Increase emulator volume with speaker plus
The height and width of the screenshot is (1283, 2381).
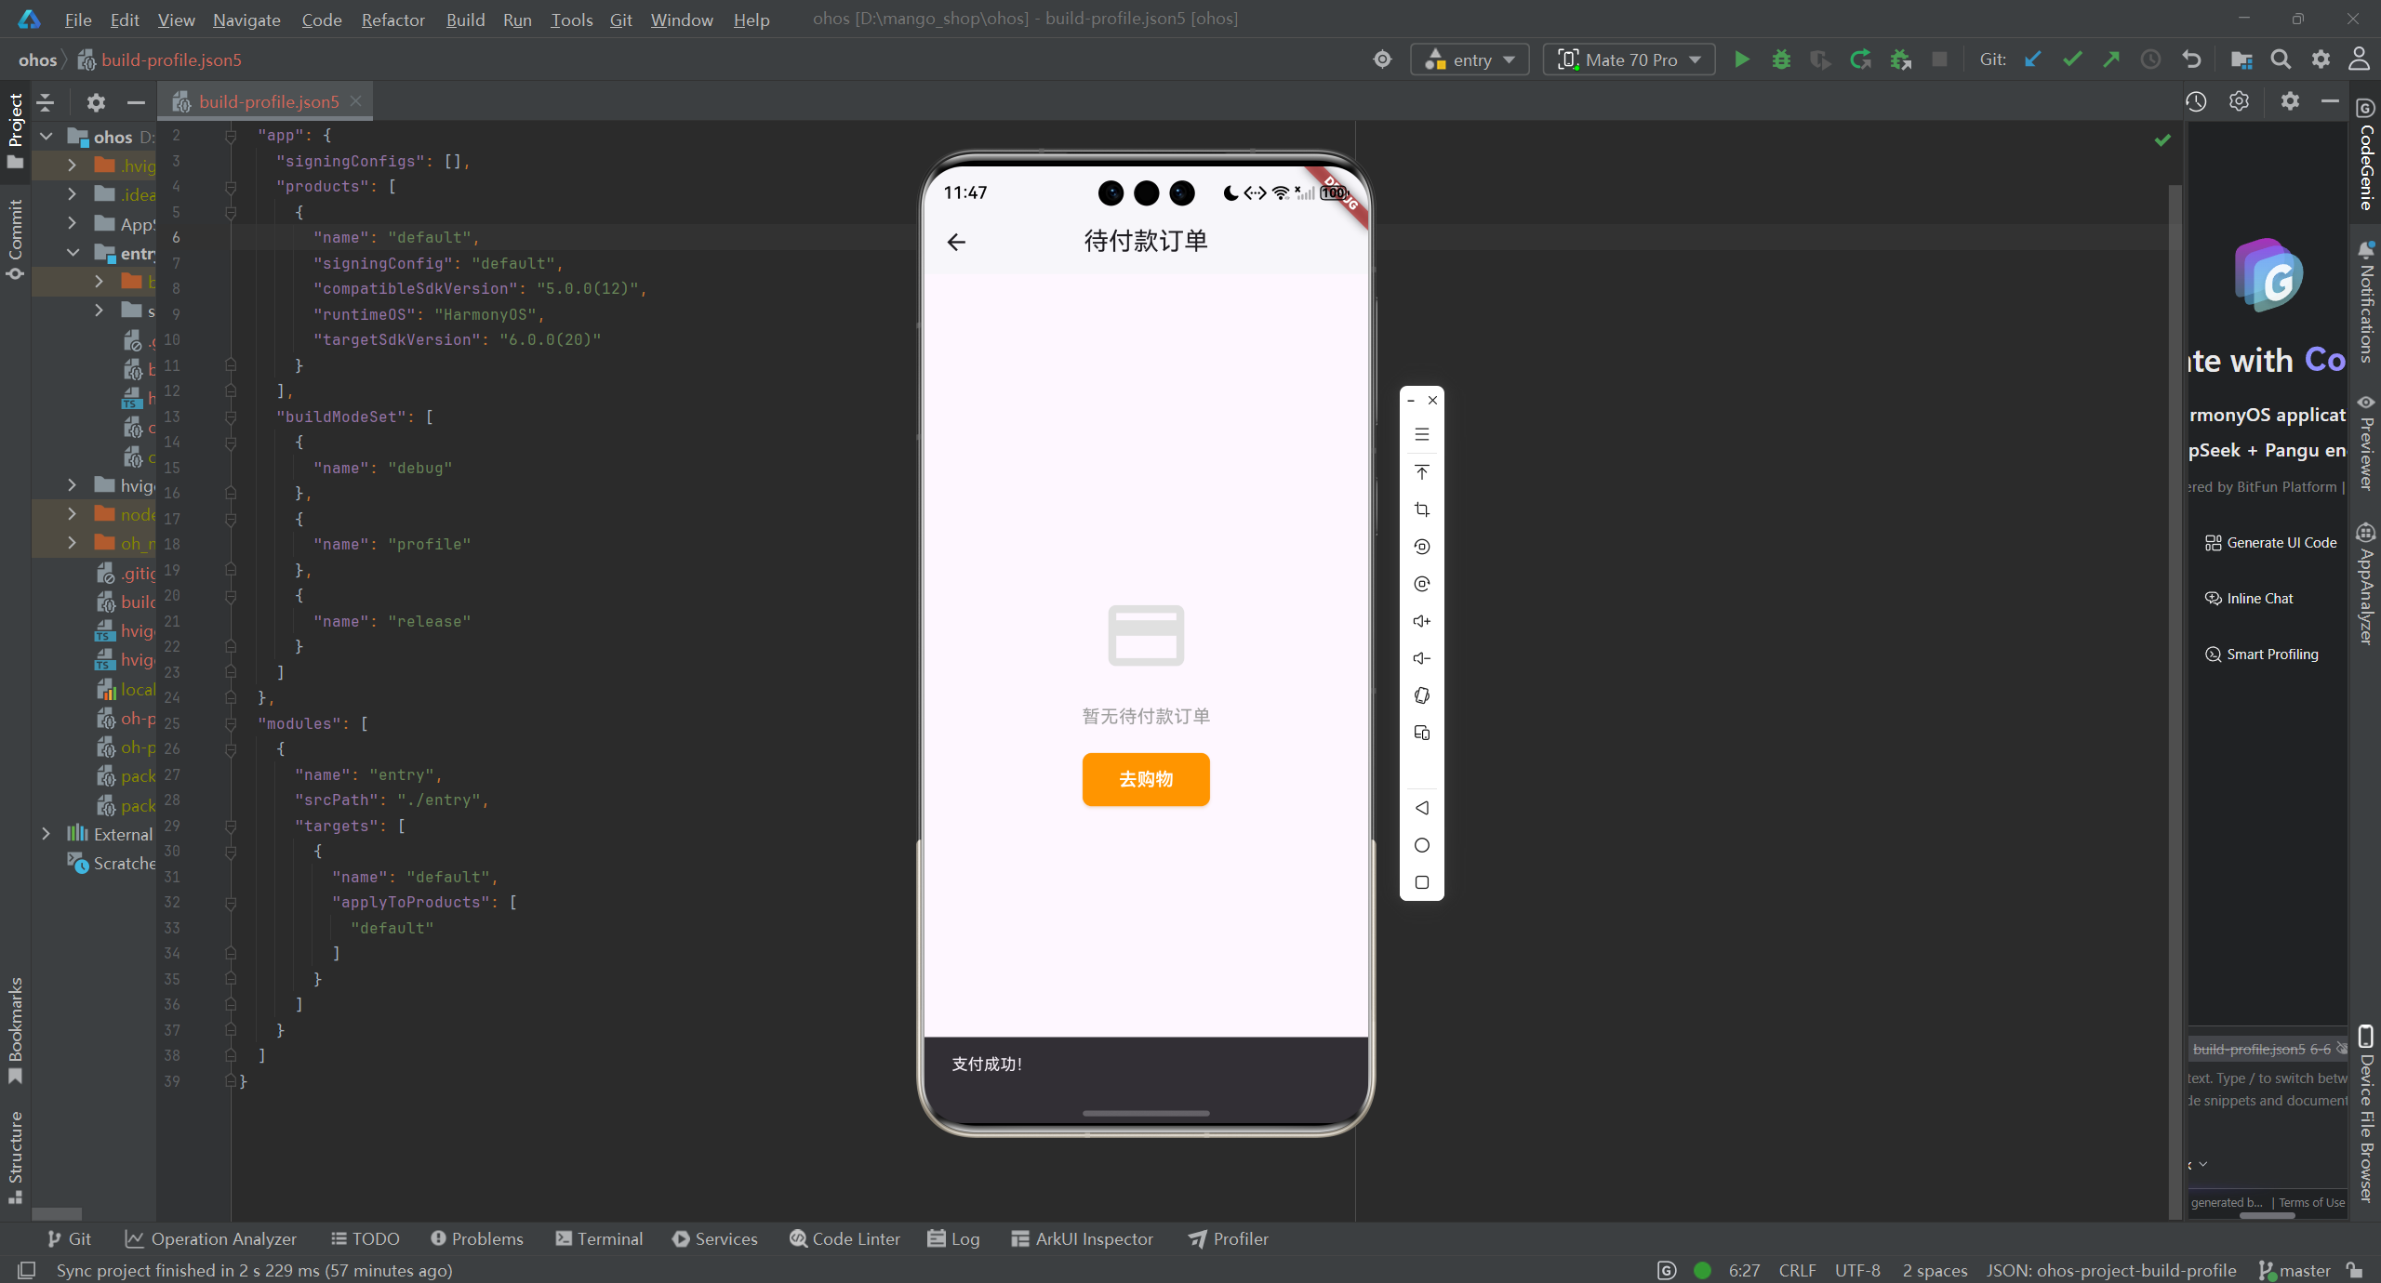pos(1421,621)
